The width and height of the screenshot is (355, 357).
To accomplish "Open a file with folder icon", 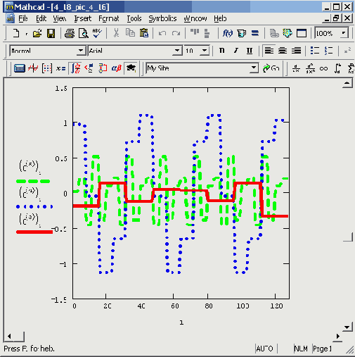I will 37,33.
